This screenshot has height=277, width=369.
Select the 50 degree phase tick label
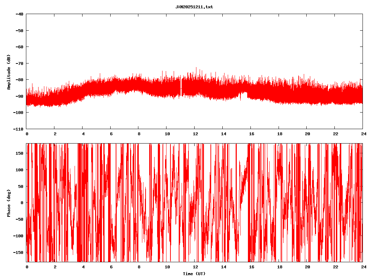pos(21,186)
